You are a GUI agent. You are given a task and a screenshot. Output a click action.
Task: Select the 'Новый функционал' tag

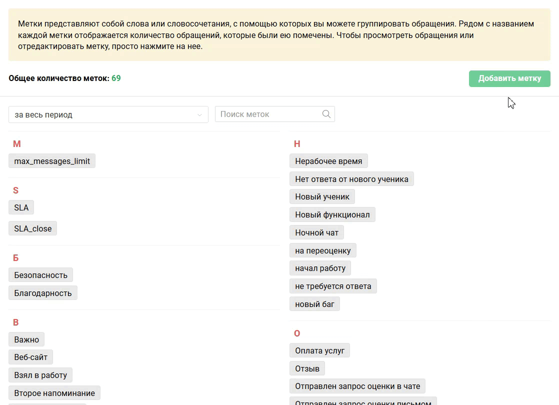click(332, 214)
